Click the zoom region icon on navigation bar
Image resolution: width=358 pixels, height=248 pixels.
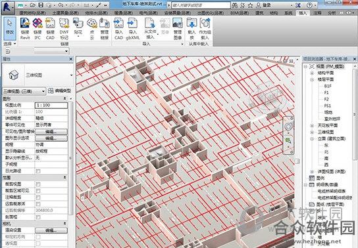pos(288,140)
